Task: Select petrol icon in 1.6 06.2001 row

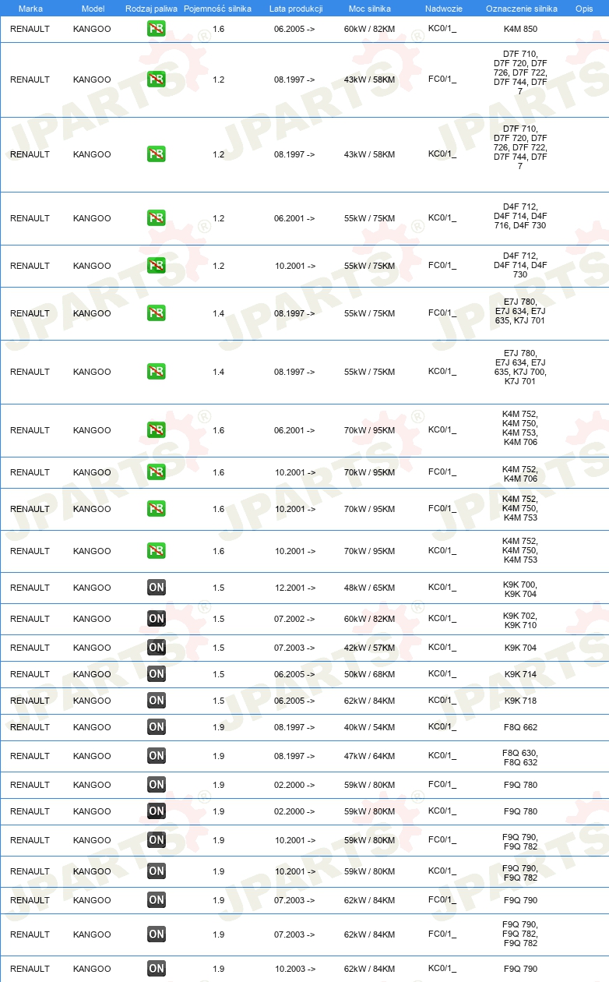Action: 157,430
